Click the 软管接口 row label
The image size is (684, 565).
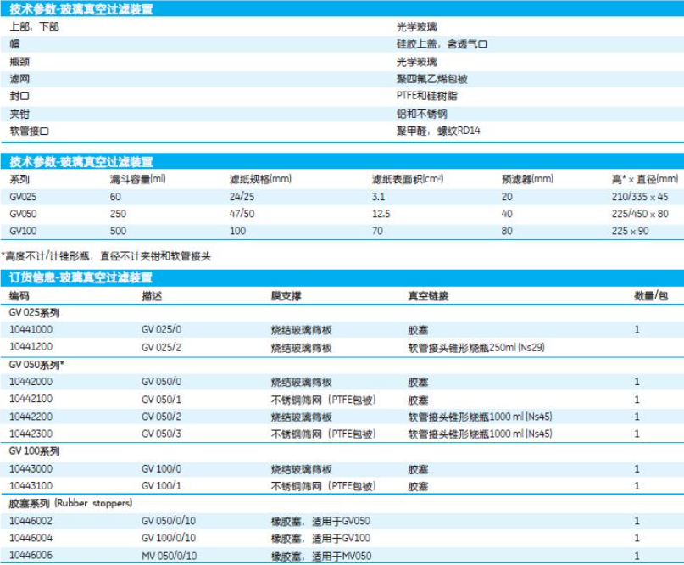[29, 131]
